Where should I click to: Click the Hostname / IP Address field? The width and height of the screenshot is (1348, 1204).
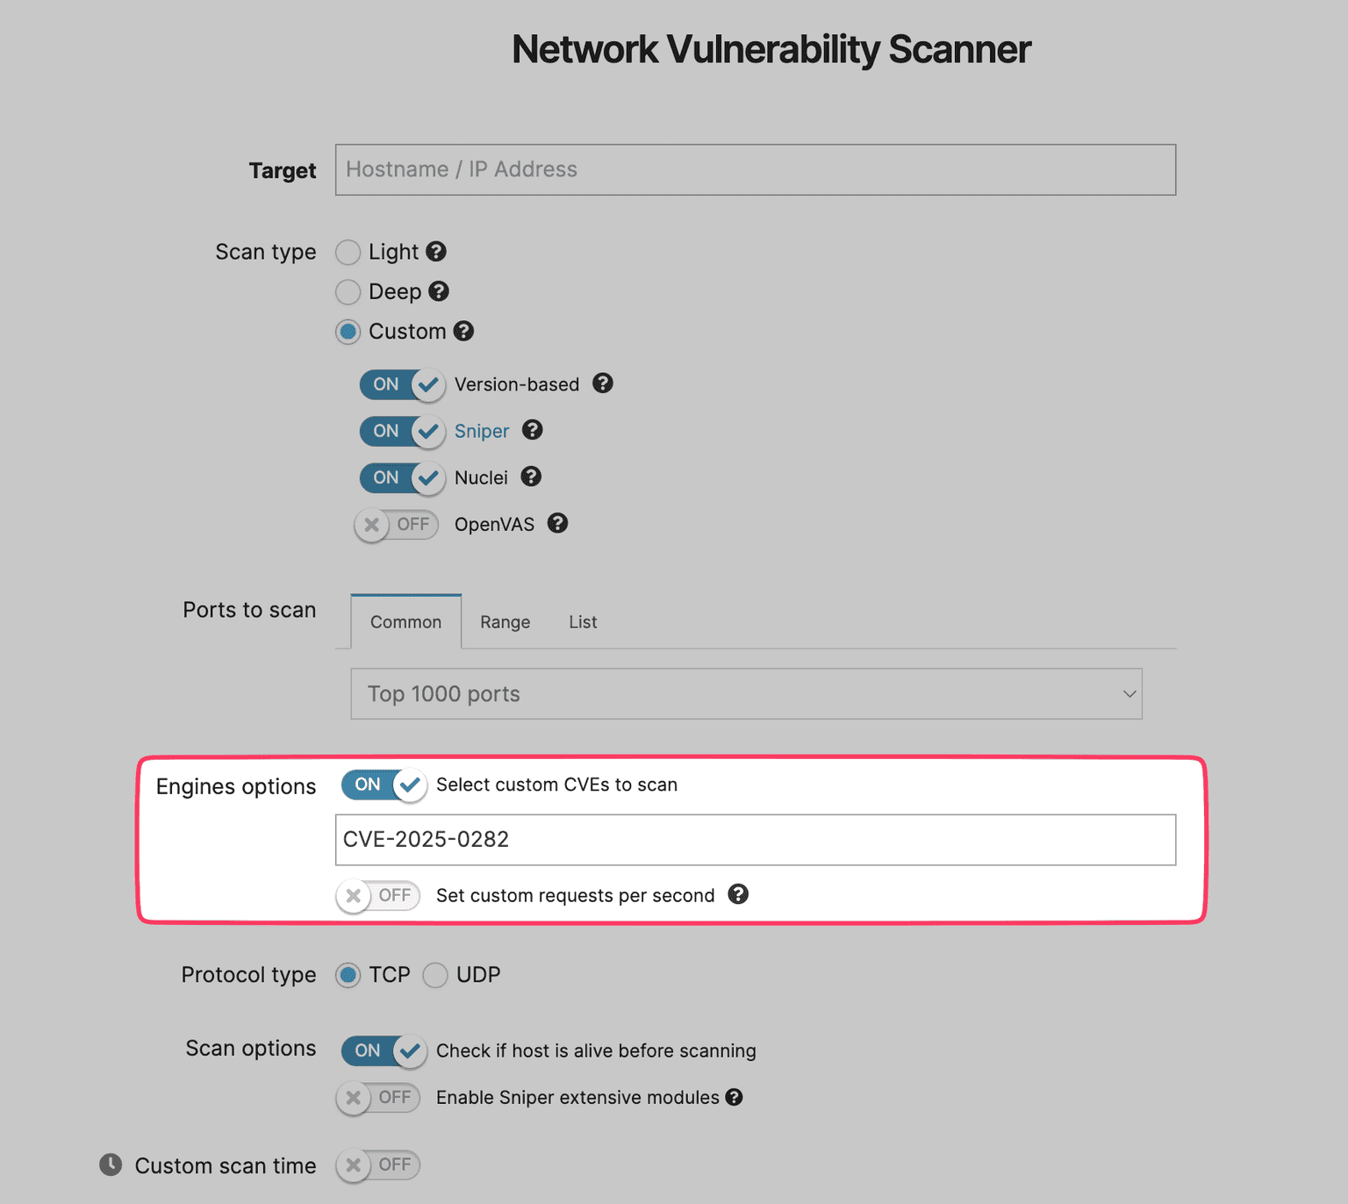755,169
